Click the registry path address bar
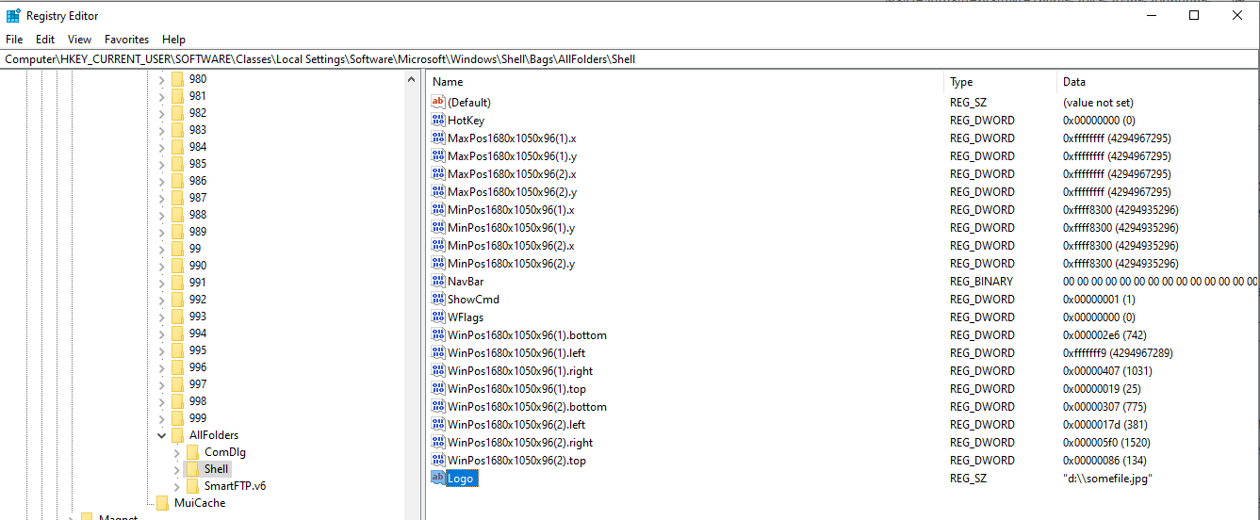The image size is (1260, 520). [x=630, y=58]
